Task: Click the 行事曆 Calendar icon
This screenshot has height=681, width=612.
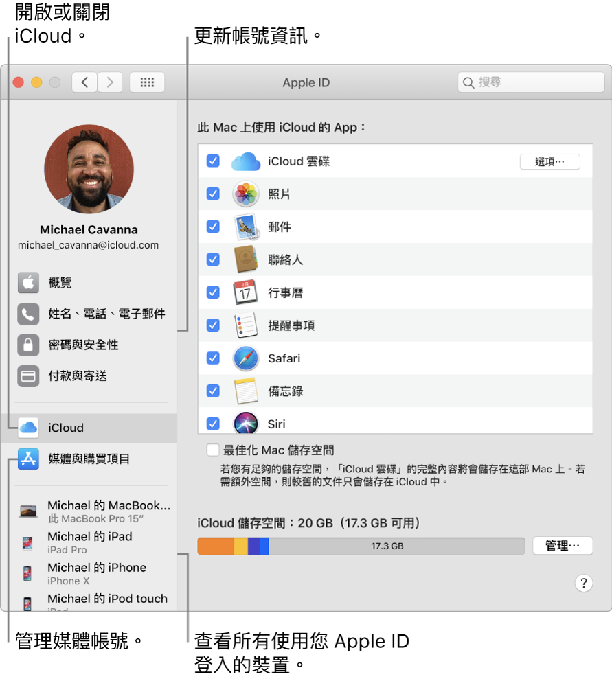Action: tap(246, 292)
